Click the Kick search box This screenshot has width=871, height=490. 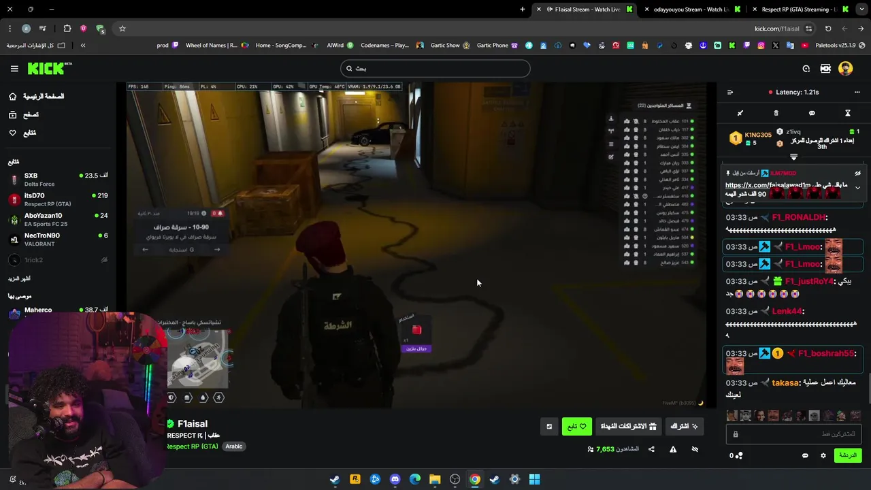tap(435, 68)
